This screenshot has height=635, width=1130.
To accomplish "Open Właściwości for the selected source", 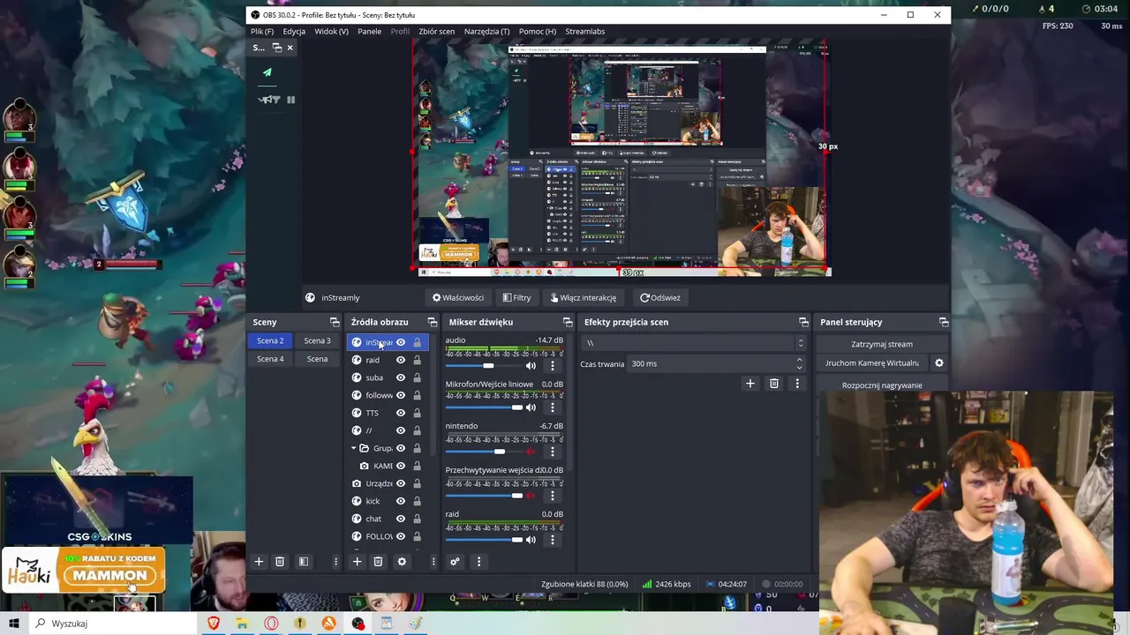I will [x=457, y=298].
